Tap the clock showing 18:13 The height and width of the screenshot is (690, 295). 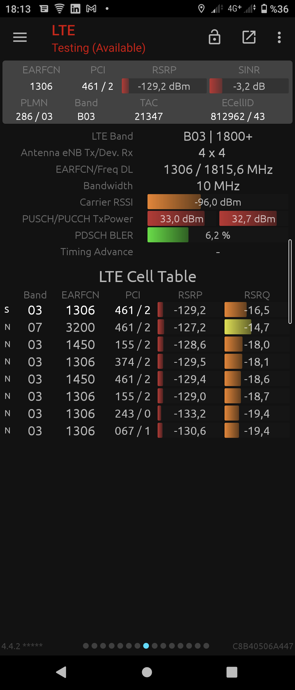(18, 9)
